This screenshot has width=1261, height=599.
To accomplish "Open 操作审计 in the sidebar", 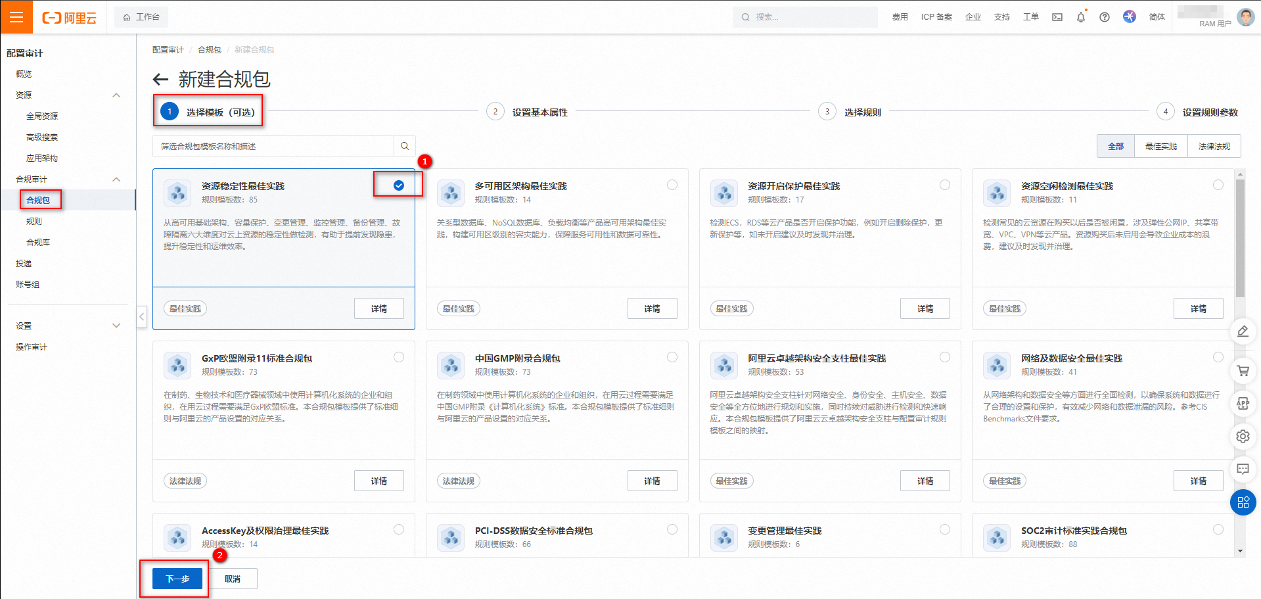I will point(32,347).
